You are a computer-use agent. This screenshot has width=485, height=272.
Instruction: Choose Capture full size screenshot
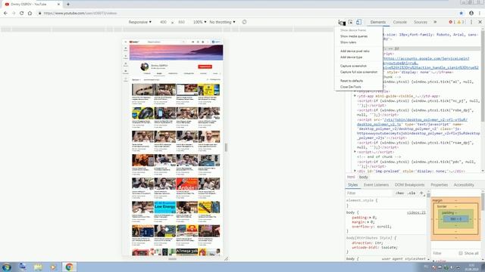click(358, 73)
